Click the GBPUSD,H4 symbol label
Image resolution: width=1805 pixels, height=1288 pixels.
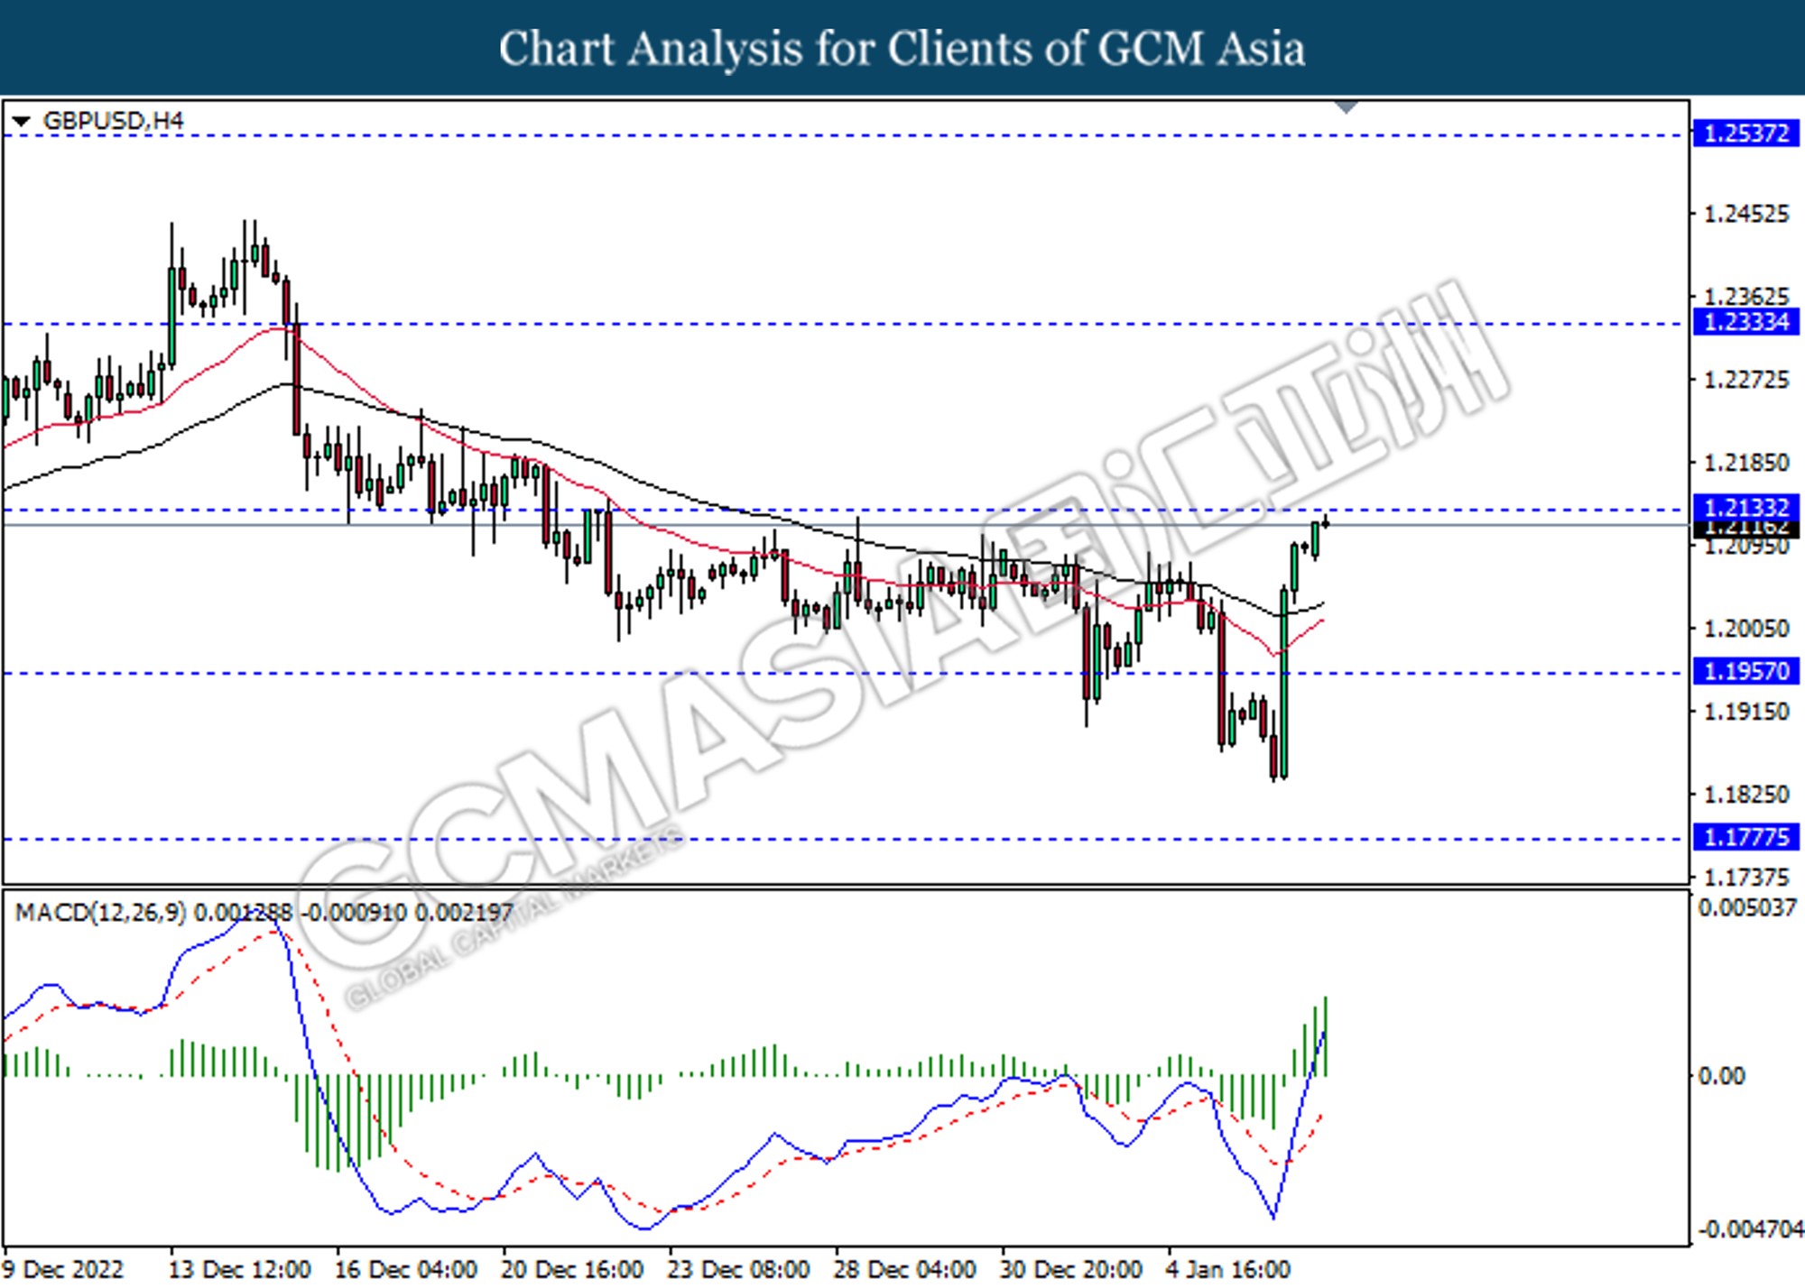113,121
